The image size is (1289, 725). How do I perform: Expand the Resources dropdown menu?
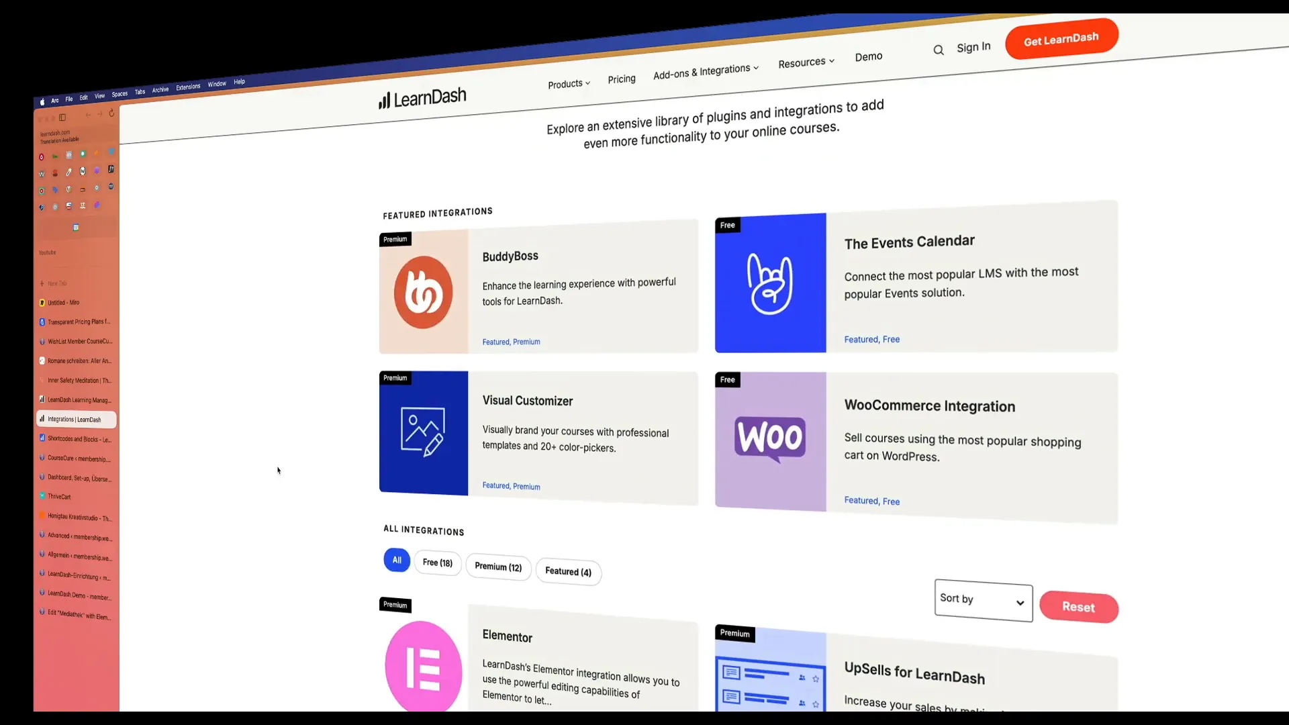pyautogui.click(x=806, y=62)
